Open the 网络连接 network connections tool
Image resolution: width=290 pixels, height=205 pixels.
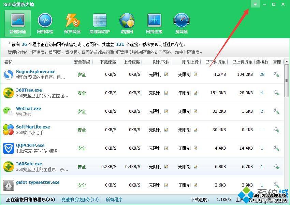(154, 23)
